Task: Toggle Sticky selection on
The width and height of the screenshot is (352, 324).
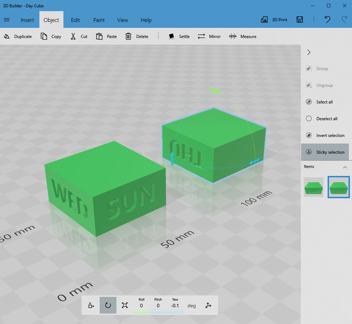Action: point(325,152)
